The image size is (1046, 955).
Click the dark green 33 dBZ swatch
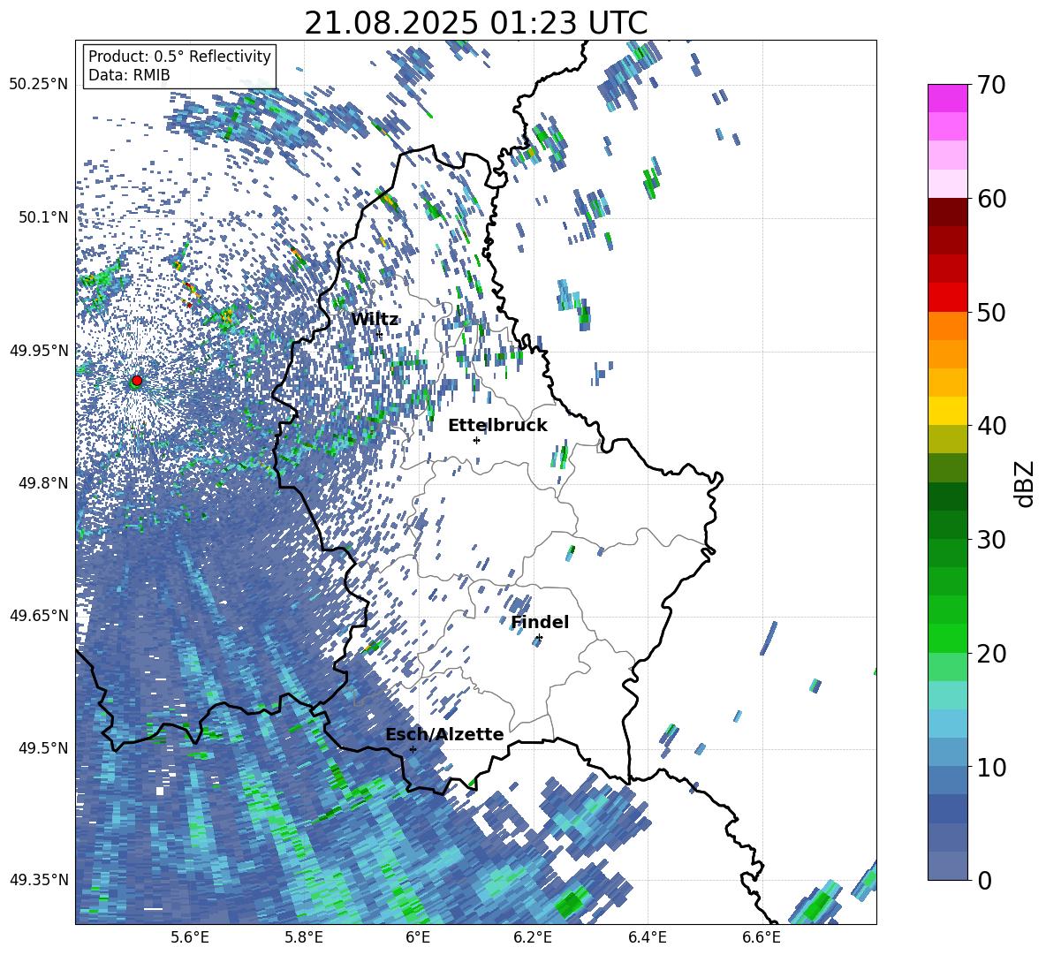[x=947, y=496]
